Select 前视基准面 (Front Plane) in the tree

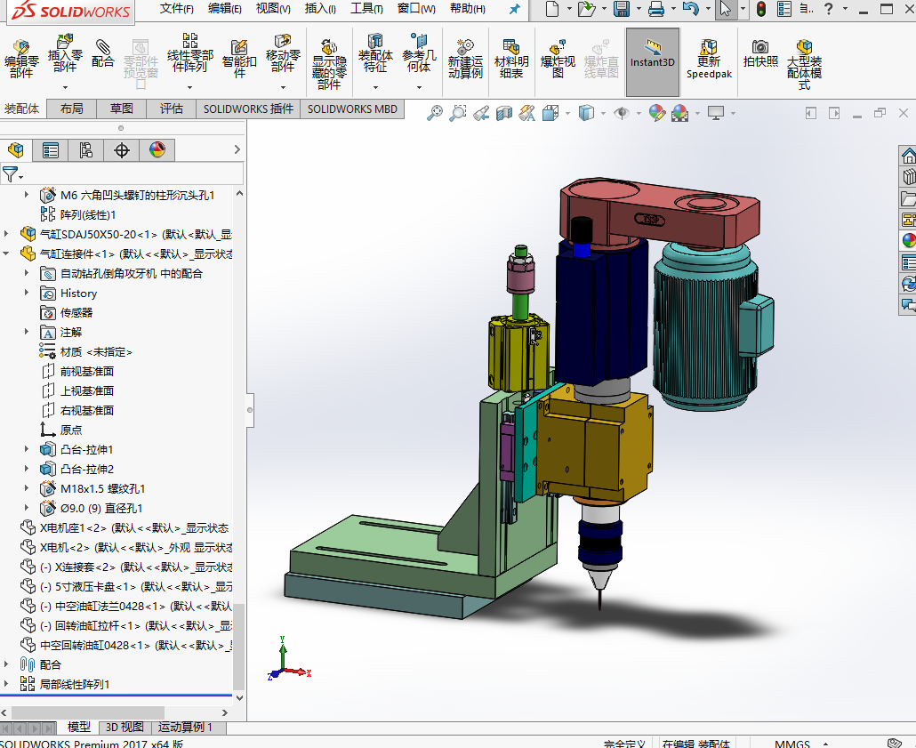click(86, 372)
